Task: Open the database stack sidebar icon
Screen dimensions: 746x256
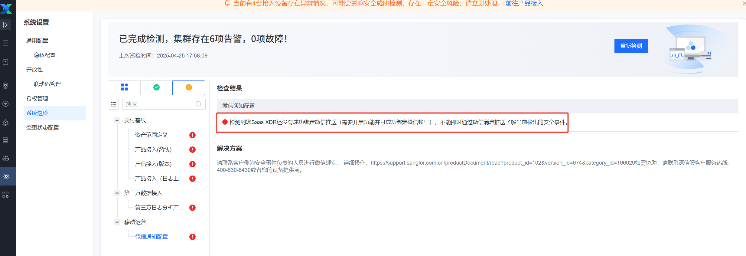Action: (x=5, y=140)
